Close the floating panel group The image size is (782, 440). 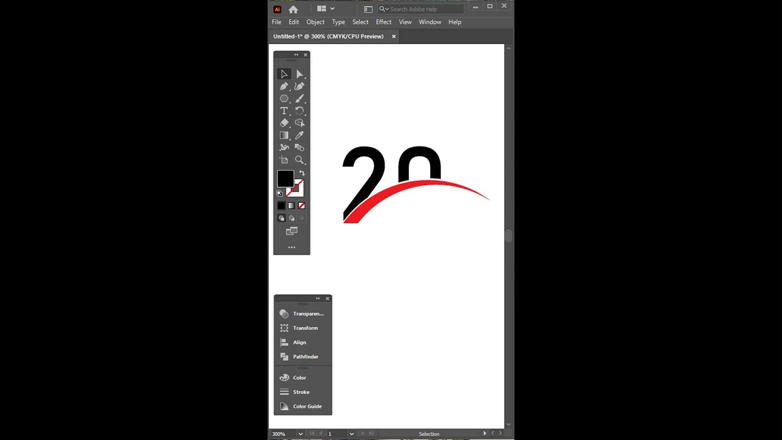[x=327, y=298]
